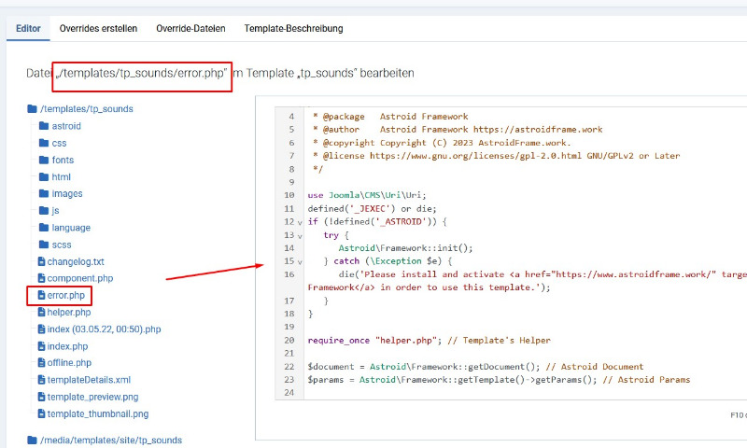Open the Overrides erstellen tab
The height and width of the screenshot is (448, 747).
[x=98, y=29]
